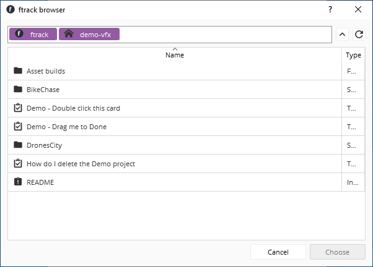Refresh the browser listing
Viewport: 373px width, 267px height.
359,35
